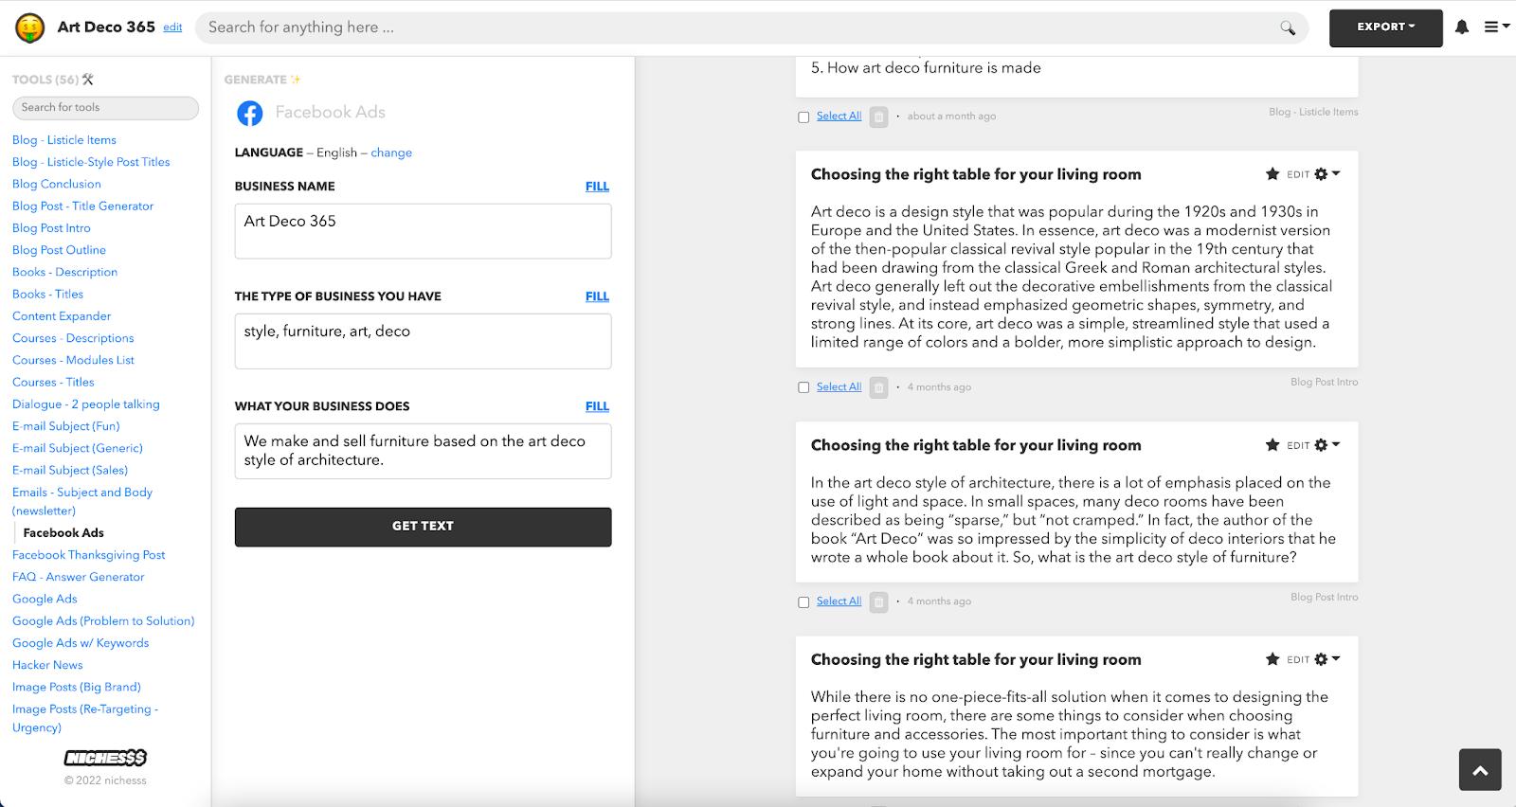Check Select All box for Listicle Items result

[x=803, y=117]
